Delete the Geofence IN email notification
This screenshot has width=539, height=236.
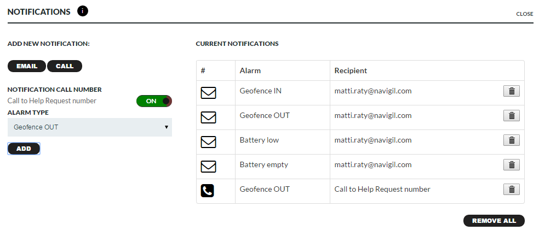(x=511, y=91)
